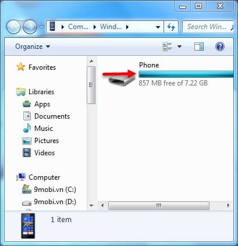Click the navigation pane scroll down arrow
This screenshot has width=238, height=246.
(x=91, y=206)
